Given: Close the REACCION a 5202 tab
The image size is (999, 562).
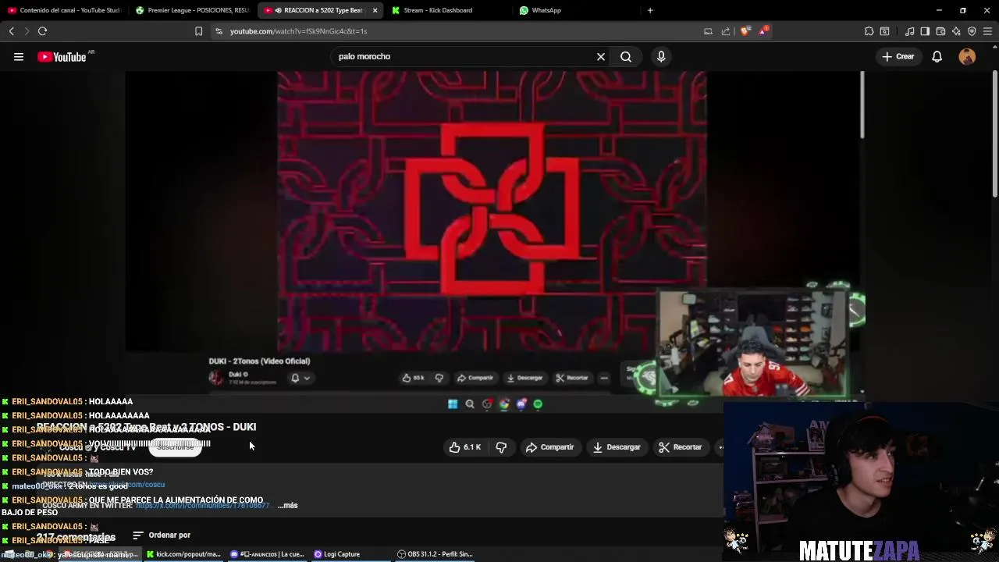Looking at the screenshot, I should pyautogui.click(x=375, y=10).
